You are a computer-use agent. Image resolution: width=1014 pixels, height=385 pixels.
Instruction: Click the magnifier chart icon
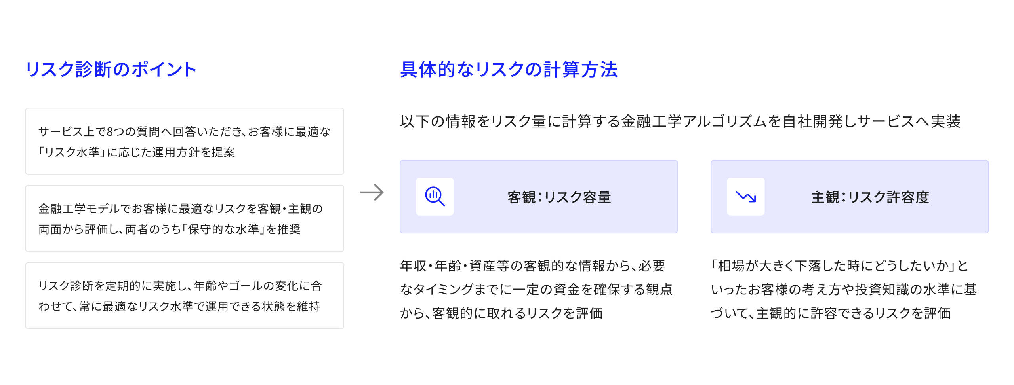coord(435,197)
